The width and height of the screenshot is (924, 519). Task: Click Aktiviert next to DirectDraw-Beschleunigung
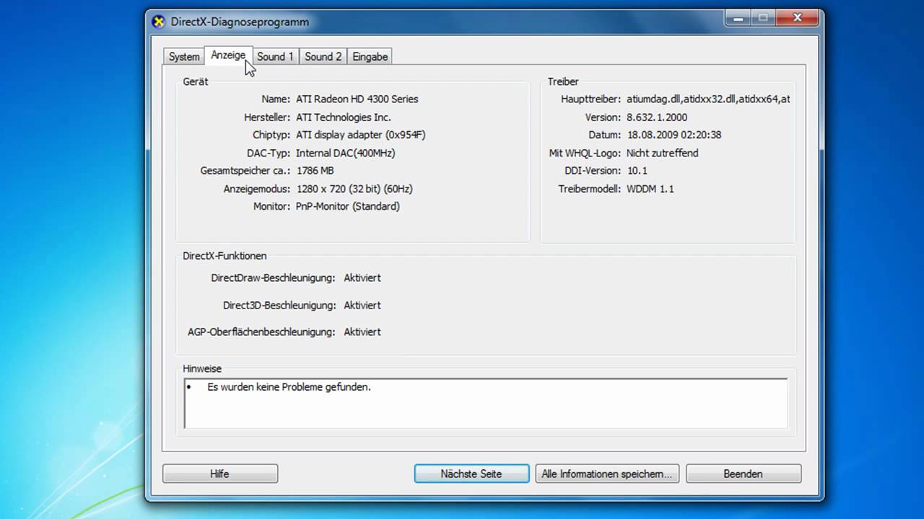[x=362, y=278]
